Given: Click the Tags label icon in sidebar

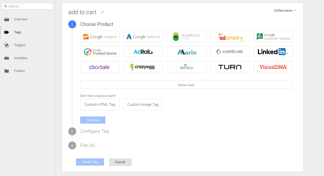Looking at the screenshot, I should [x=7, y=32].
